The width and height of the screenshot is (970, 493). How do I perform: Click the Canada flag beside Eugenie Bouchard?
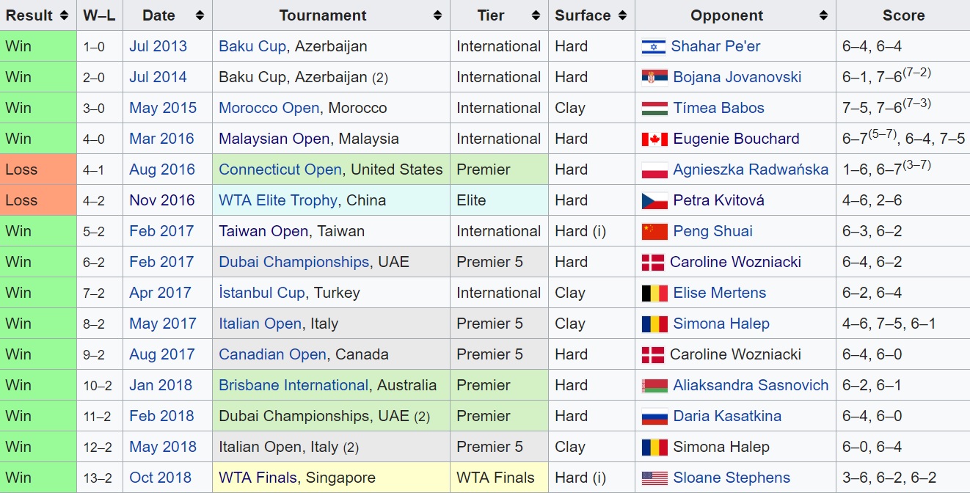(x=654, y=139)
